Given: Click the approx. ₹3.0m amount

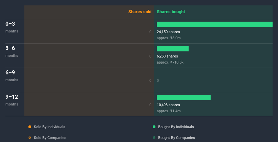Looking at the screenshot, I should coord(169,38).
